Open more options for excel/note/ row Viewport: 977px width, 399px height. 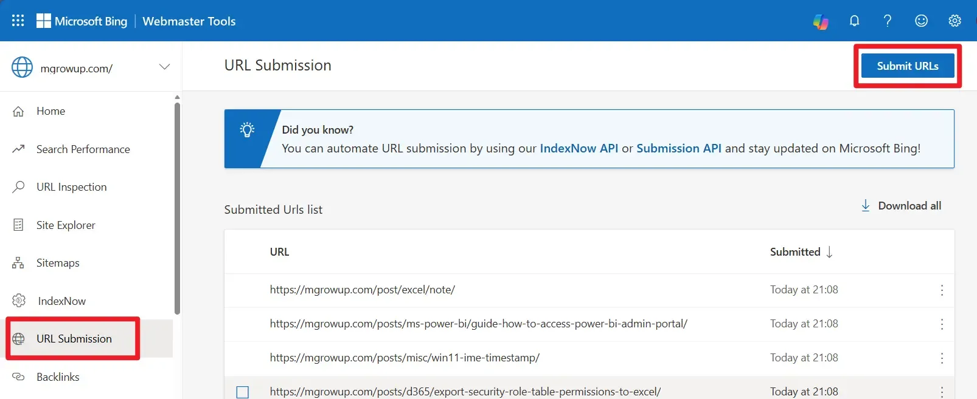[942, 290]
